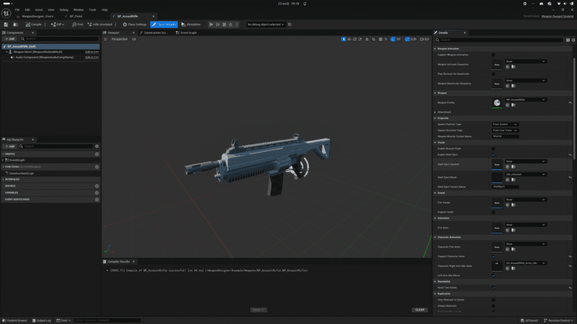The width and height of the screenshot is (577, 324).
Task: Open Weapon Profile WP_AssaultRifle dropdown
Action: pyautogui.click(x=526, y=100)
